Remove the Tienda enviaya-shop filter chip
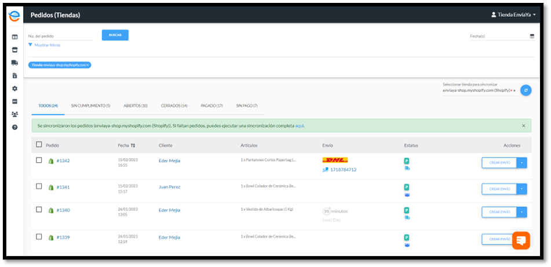 (x=87, y=65)
